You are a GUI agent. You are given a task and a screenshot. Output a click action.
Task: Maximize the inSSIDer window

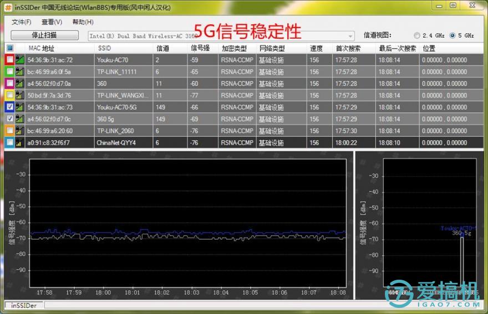(x=453, y=6)
